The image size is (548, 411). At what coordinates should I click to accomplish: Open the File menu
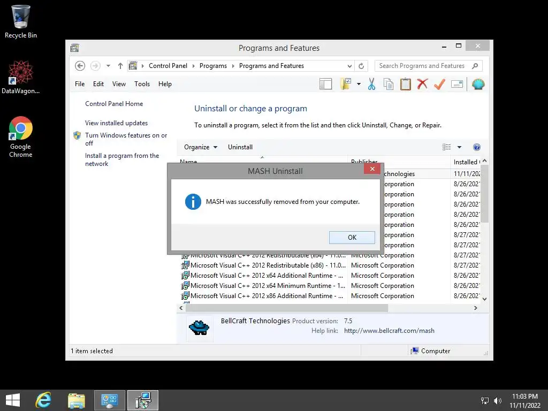point(80,84)
